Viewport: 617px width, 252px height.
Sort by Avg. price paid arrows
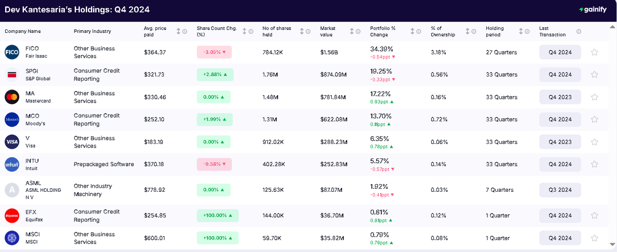click(x=178, y=31)
